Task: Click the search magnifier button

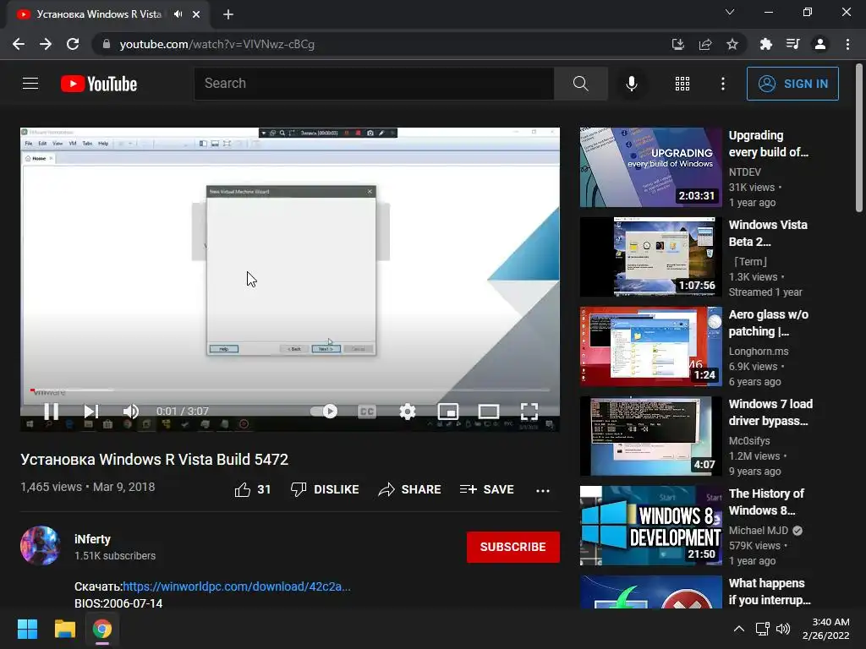Action: point(580,84)
